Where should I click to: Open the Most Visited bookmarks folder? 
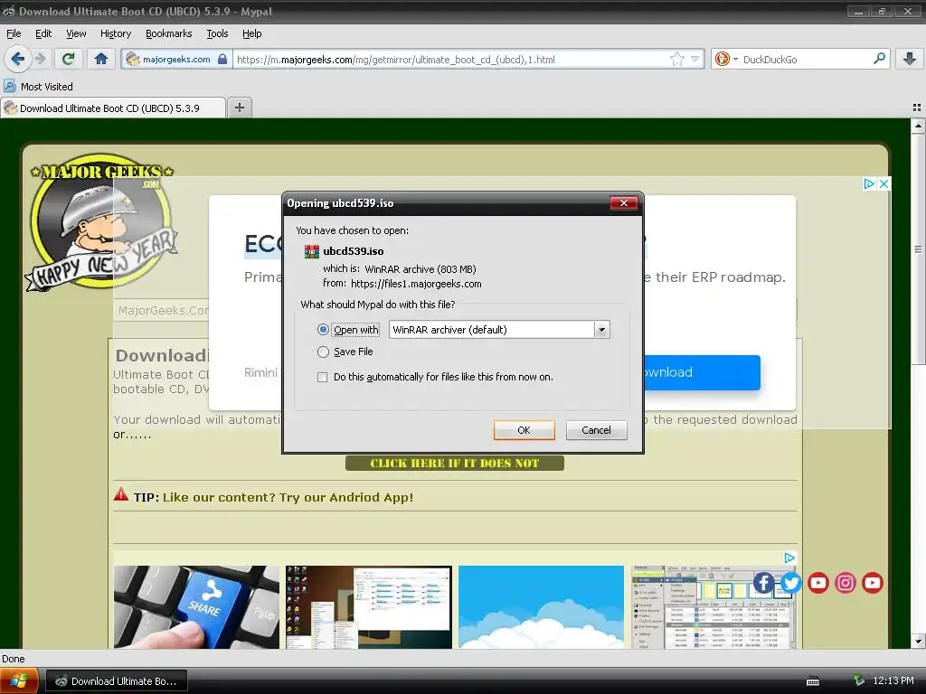pos(38,87)
